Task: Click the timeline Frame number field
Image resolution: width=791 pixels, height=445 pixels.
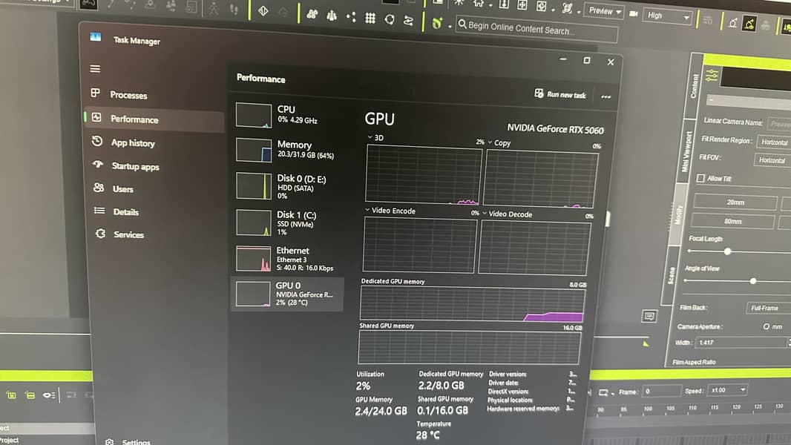Action: (661, 391)
